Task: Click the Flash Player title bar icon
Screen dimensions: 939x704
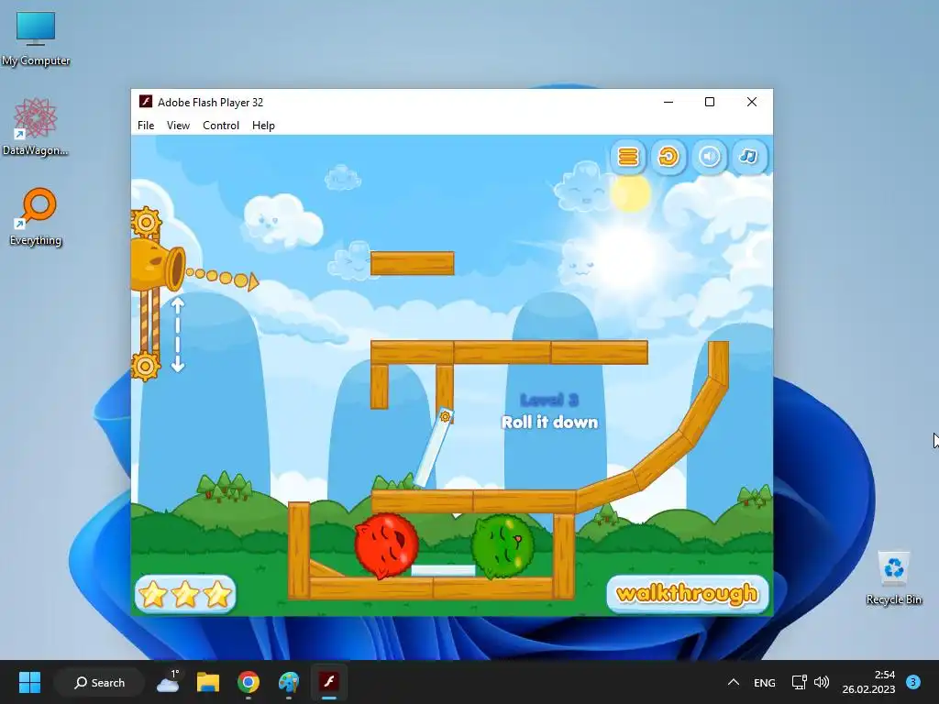Action: tap(146, 101)
